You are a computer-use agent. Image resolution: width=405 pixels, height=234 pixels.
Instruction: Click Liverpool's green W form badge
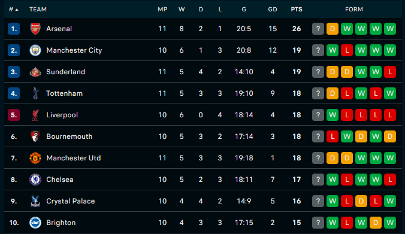333,115
